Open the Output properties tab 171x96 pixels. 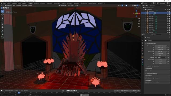coord(142,43)
